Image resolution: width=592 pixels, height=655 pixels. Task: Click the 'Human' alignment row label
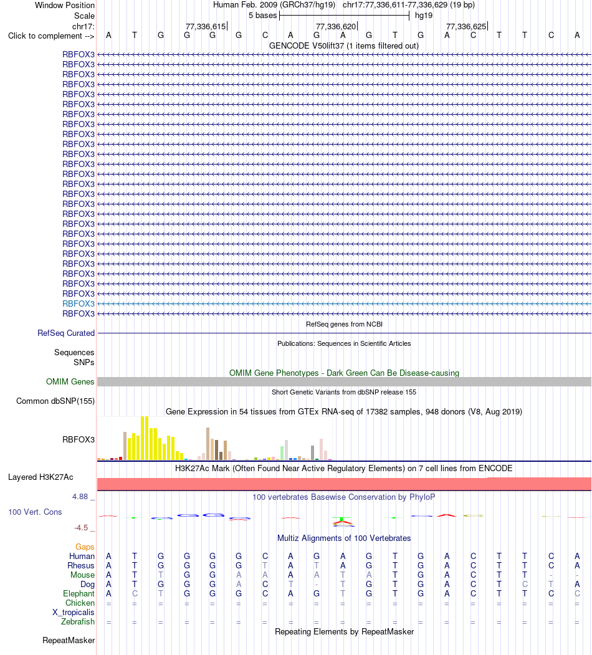82,556
